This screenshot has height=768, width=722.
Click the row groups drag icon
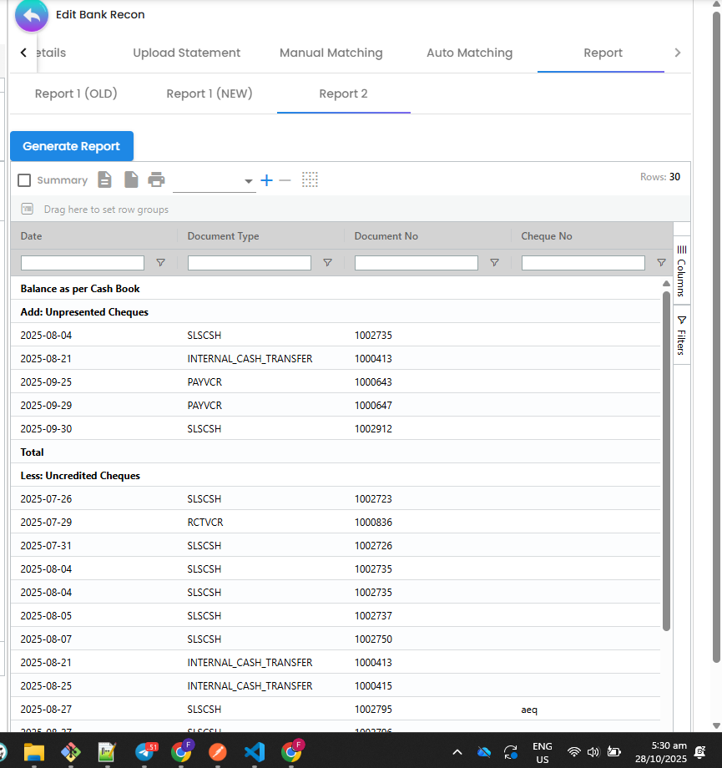coord(28,209)
